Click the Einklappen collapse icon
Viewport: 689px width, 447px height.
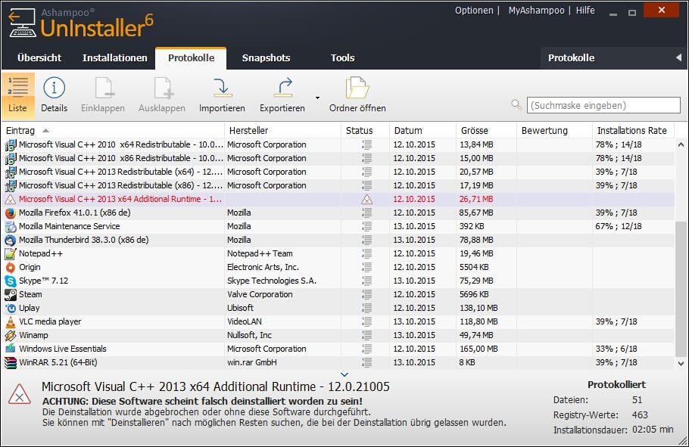pyautogui.click(x=103, y=88)
